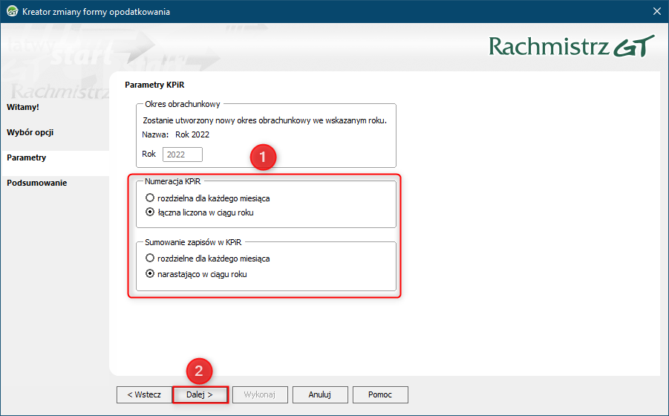Click the 'Sumowanie zapisów w KPiR' group label
669x416 pixels.
[193, 242]
